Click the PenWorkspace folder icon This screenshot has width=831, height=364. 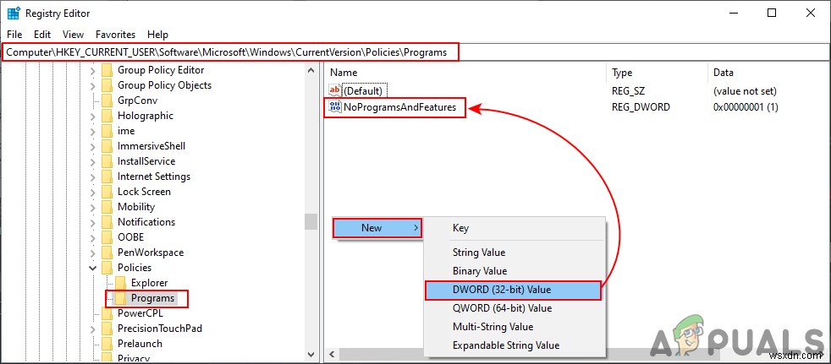point(107,253)
